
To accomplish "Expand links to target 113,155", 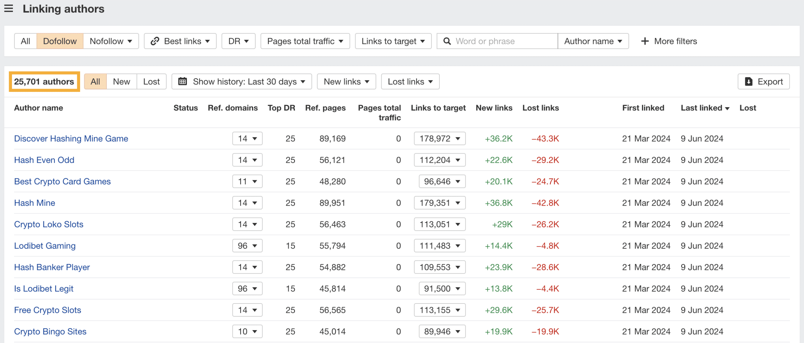I will point(440,310).
